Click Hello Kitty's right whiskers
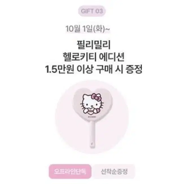 click(x=101, y=104)
